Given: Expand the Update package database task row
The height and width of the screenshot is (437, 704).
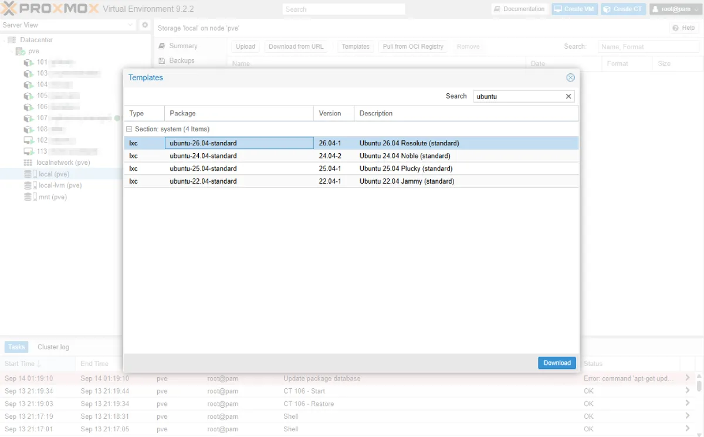Looking at the screenshot, I should 688,378.
